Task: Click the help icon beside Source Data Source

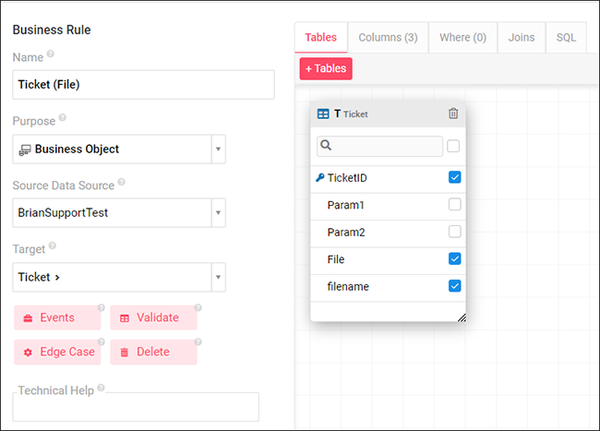Action: (x=122, y=183)
